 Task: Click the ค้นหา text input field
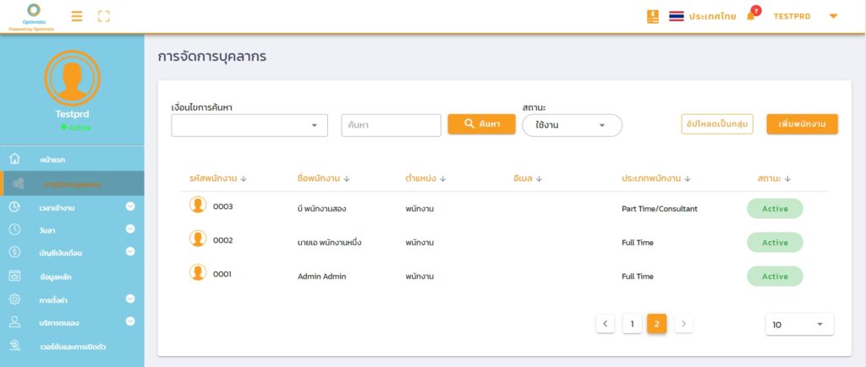click(391, 125)
